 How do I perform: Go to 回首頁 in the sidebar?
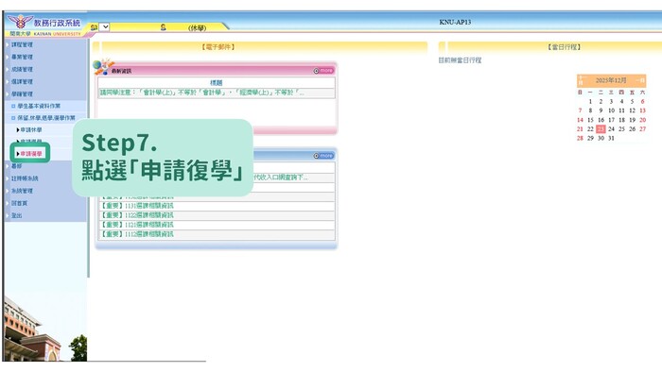[x=20, y=203]
